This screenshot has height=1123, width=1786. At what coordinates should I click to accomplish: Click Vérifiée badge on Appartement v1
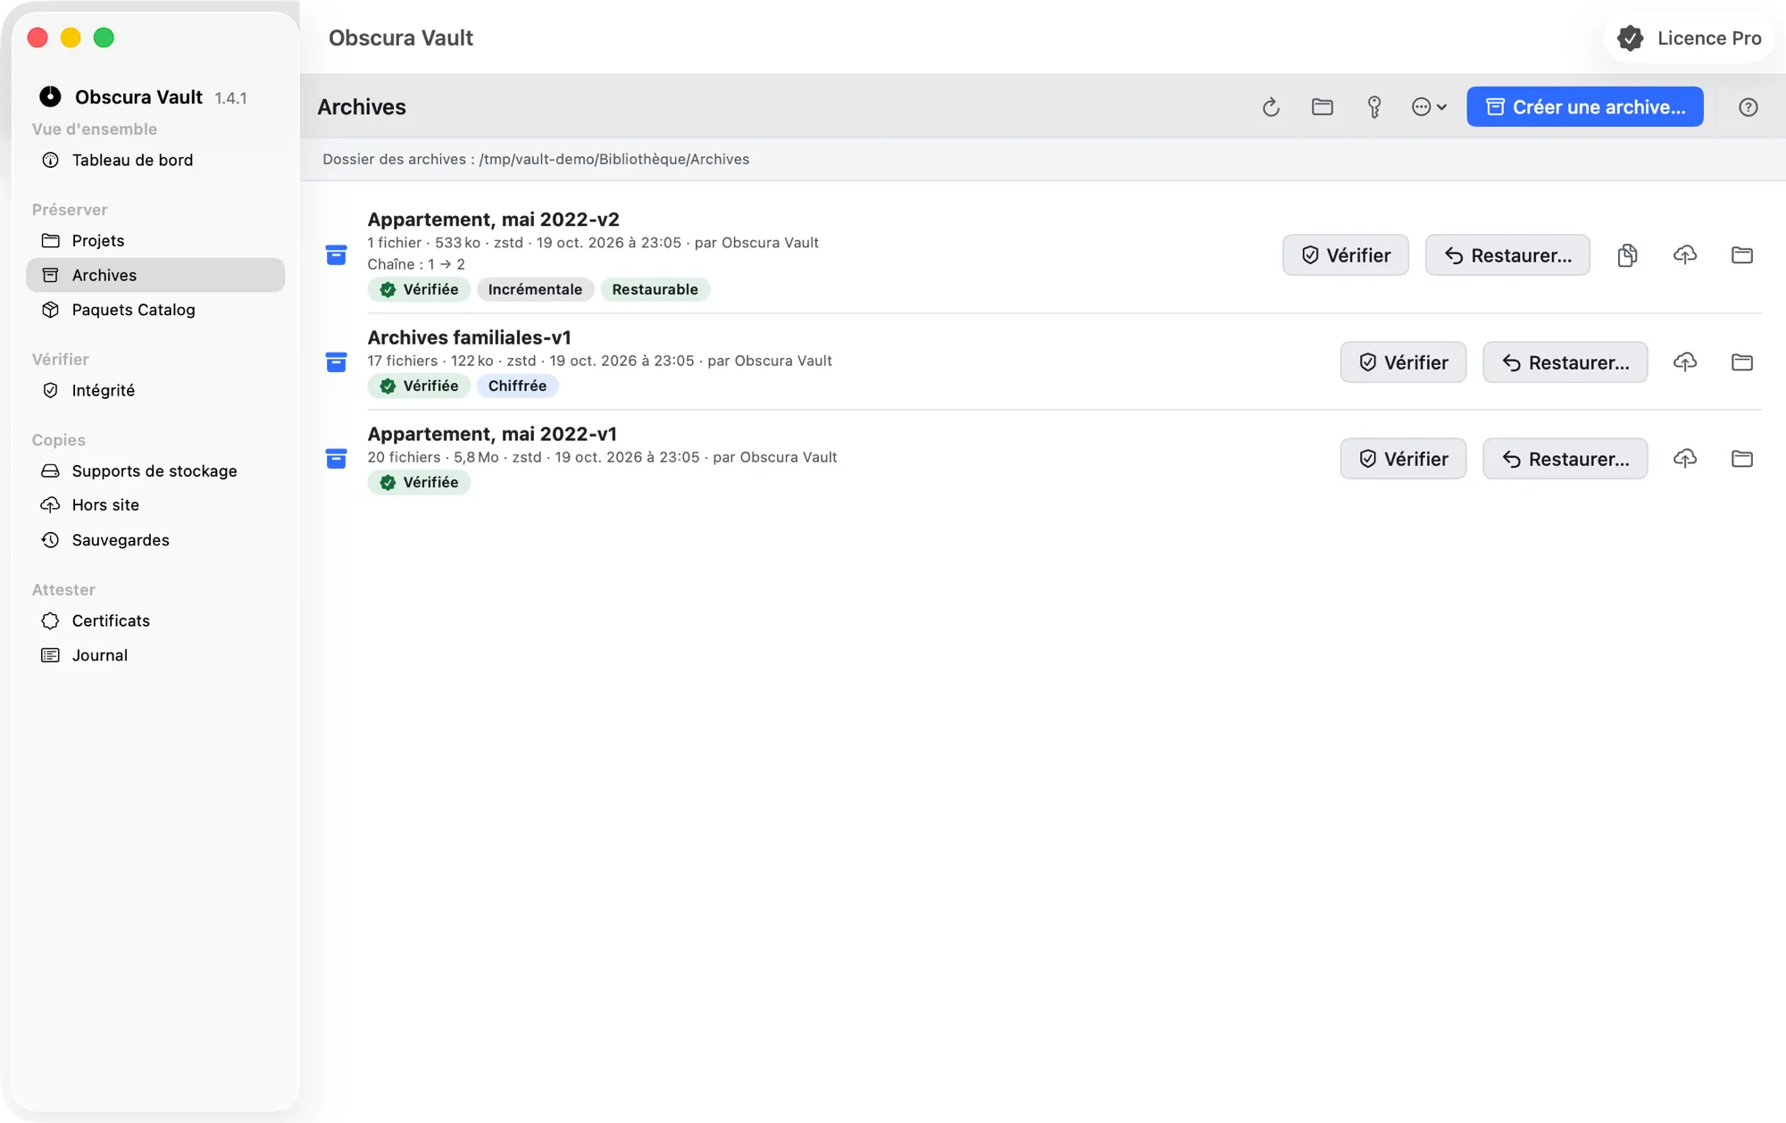click(419, 482)
